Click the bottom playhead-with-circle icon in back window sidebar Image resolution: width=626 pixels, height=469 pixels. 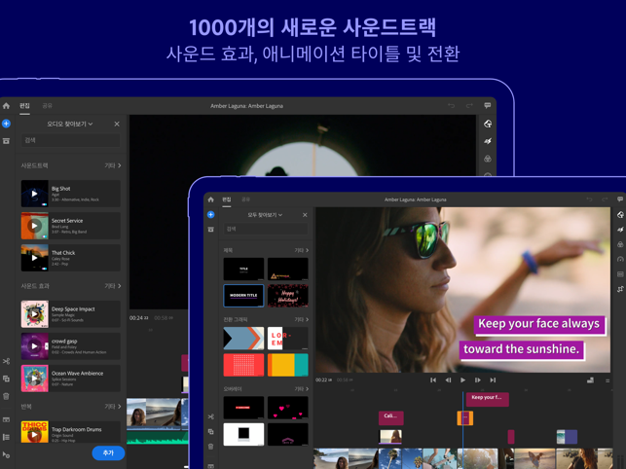pyautogui.click(x=6, y=454)
